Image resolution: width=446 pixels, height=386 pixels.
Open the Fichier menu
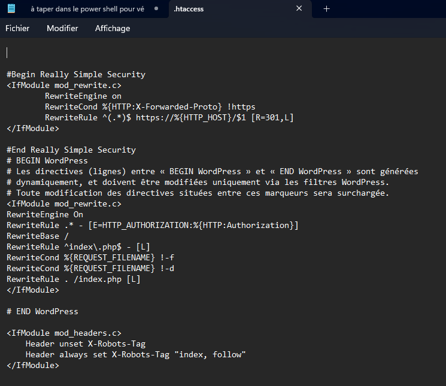[x=17, y=28]
